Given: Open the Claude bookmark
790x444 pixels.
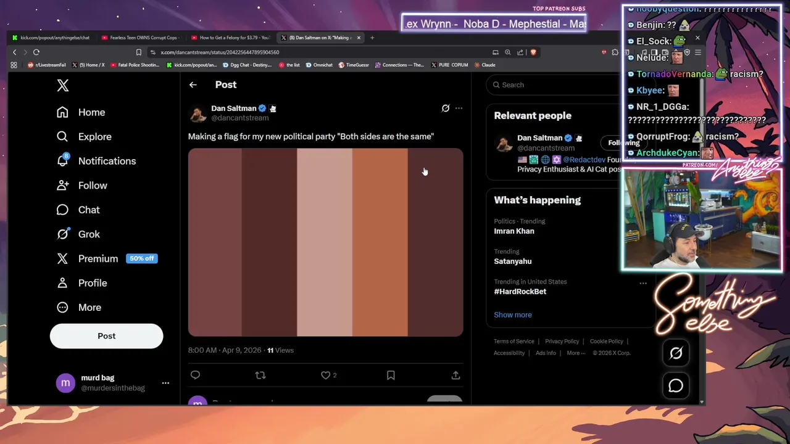Looking at the screenshot, I should [x=484, y=65].
